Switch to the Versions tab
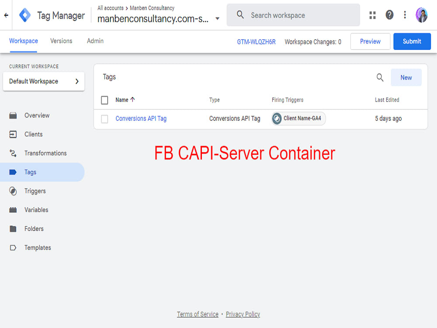This screenshot has height=328, width=437. [61, 41]
